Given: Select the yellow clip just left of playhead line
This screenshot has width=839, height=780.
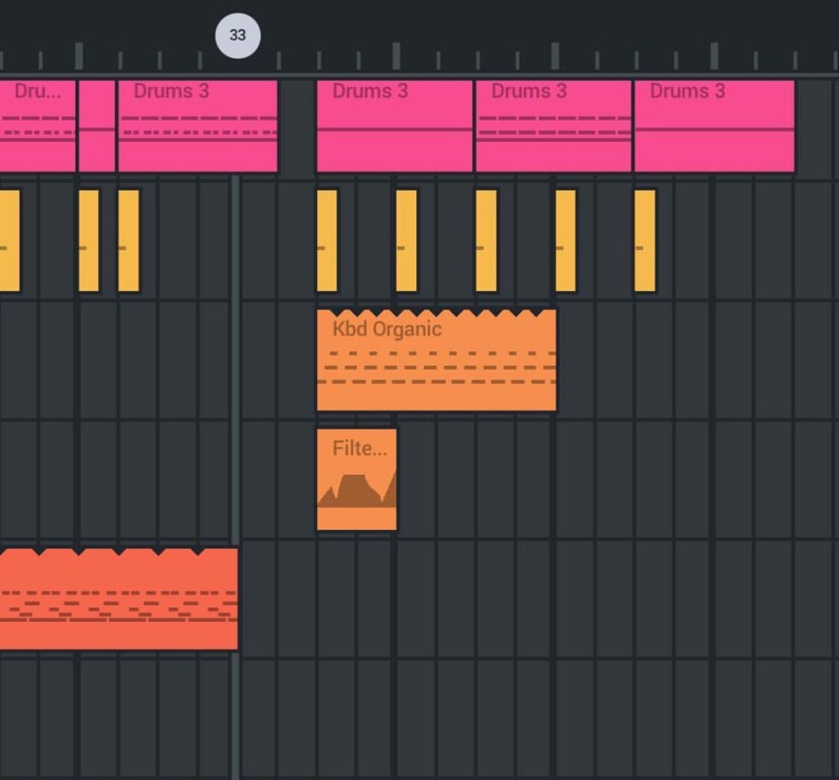Looking at the screenshot, I should (129, 241).
